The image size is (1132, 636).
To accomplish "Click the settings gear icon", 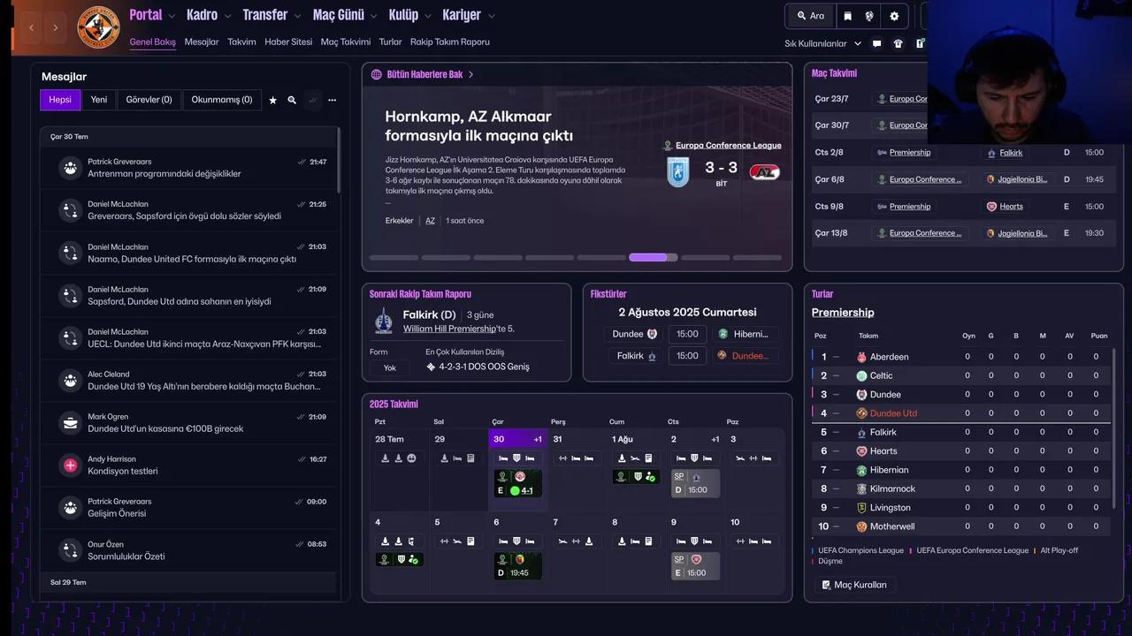I will coord(894,16).
